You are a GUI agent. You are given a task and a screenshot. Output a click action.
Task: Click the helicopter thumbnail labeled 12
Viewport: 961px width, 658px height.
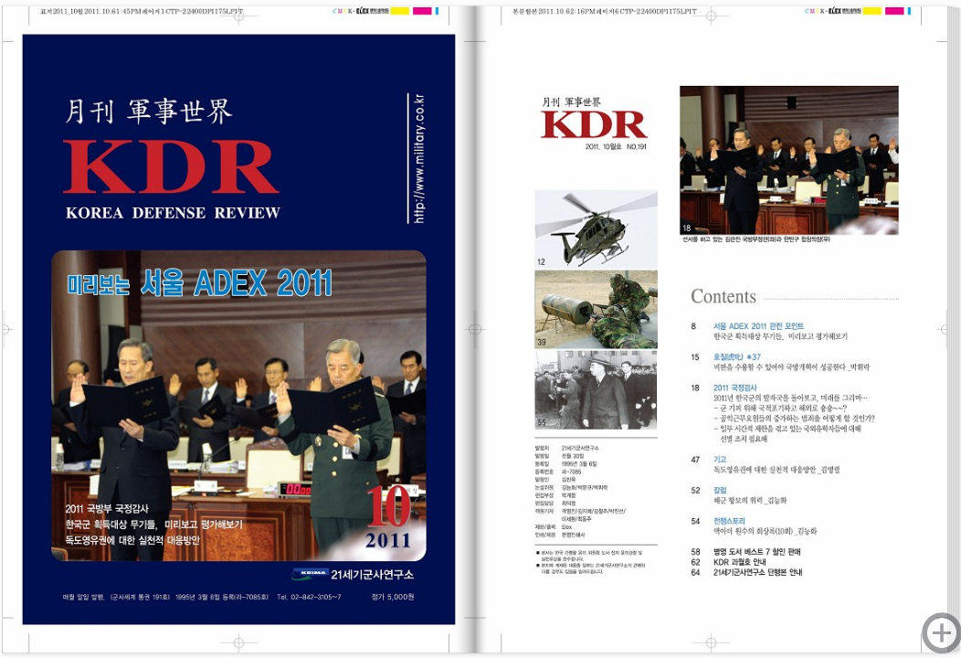[596, 228]
